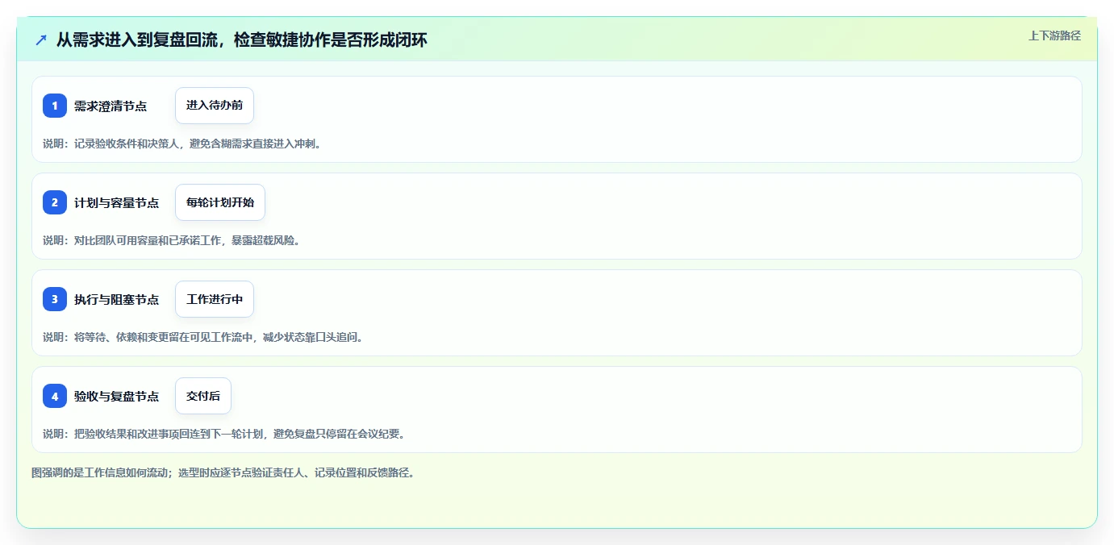Click the 每轮计划开始 tag
This screenshot has width=1114, height=545.
220,202
